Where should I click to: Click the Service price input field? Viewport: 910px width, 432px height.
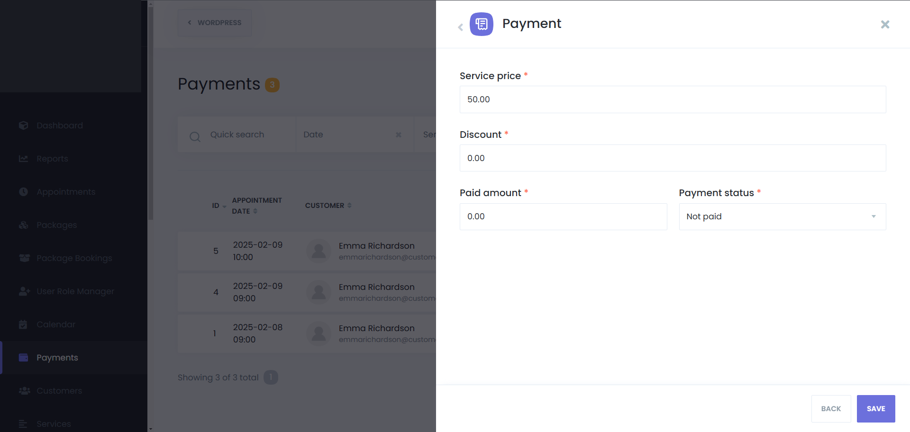[x=673, y=99]
